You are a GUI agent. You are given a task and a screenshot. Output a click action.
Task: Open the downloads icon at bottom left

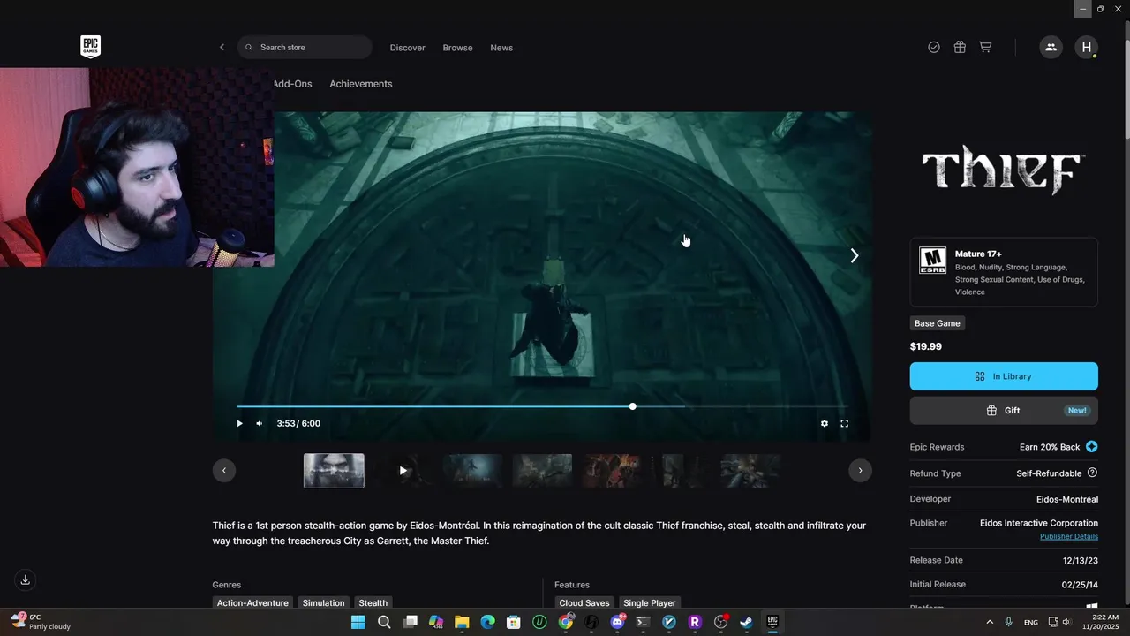[26, 579]
